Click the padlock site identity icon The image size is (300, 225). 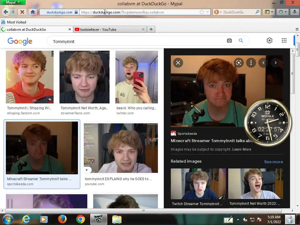[x=76, y=12]
